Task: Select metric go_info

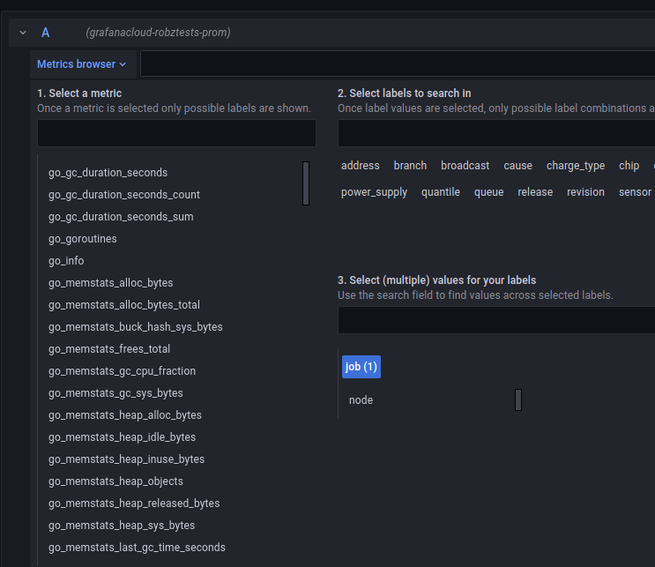Action: click(66, 261)
